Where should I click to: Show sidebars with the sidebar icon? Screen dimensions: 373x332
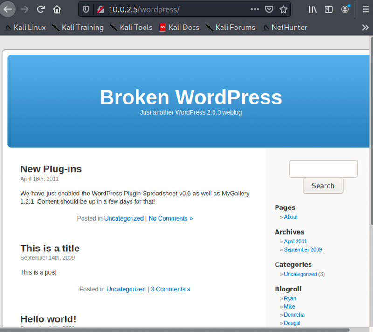pyautogui.click(x=329, y=9)
